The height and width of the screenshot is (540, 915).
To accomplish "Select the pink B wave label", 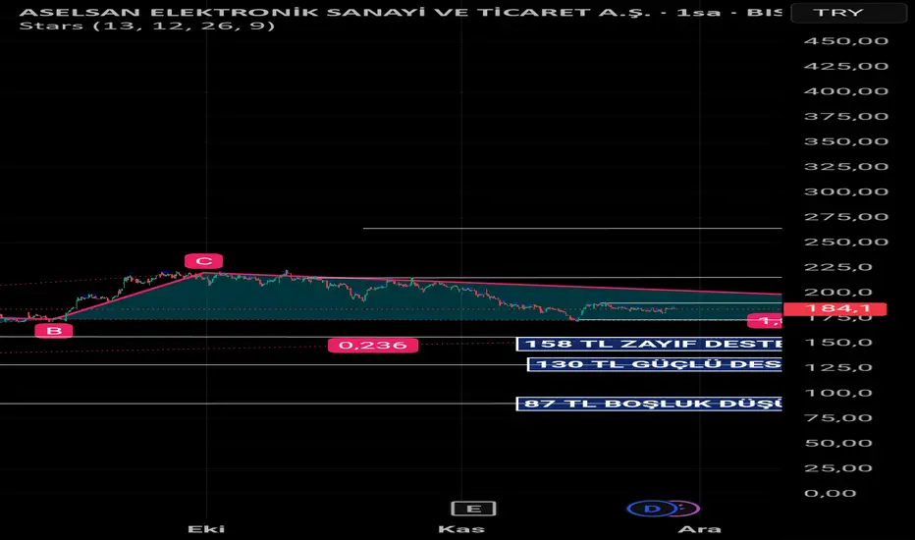I will [x=54, y=331].
